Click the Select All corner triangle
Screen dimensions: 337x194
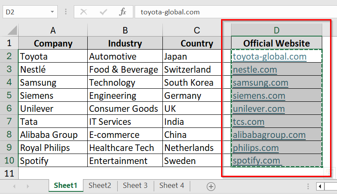click(x=12, y=30)
